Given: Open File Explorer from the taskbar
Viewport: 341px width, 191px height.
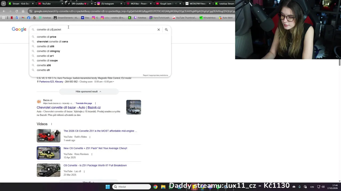Looking at the screenshot, I should (x=163, y=187).
